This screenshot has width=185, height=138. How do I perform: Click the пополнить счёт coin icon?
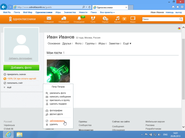[x=5, y=83]
